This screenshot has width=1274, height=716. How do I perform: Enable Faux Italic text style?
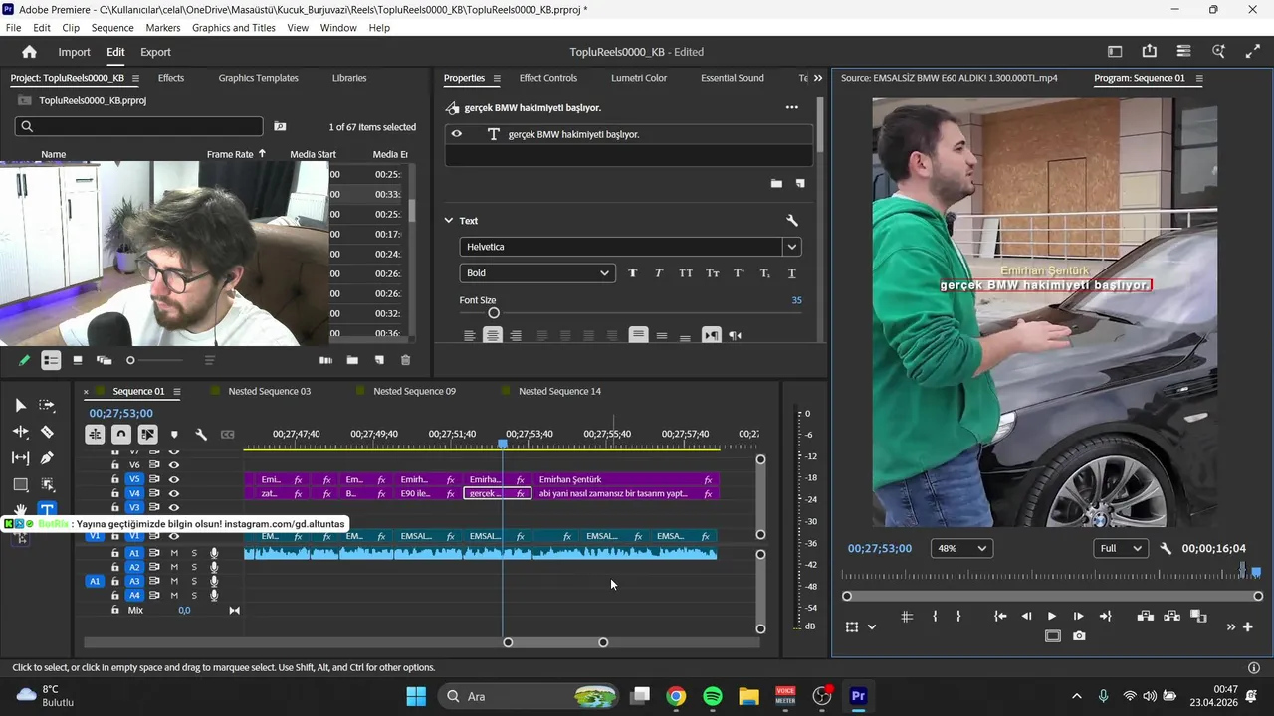pos(659,273)
